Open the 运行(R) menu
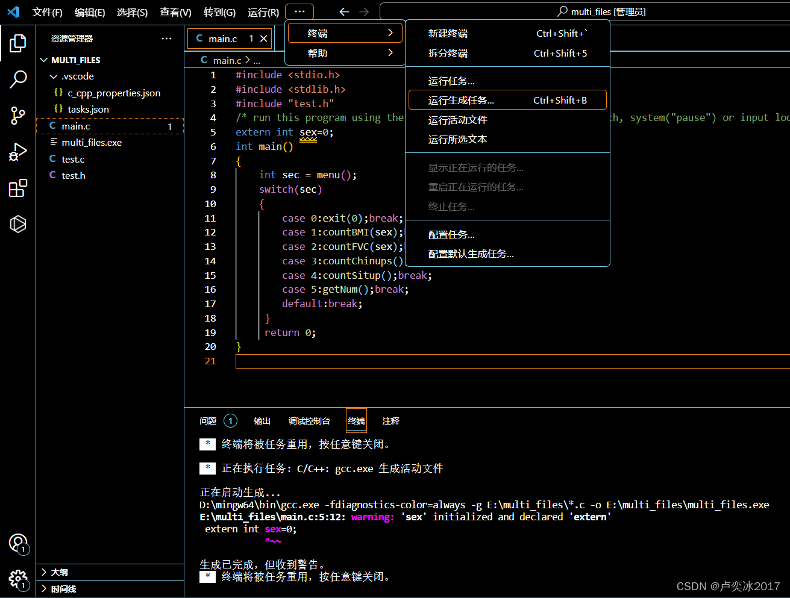Viewport: 790px width, 598px height. [263, 12]
